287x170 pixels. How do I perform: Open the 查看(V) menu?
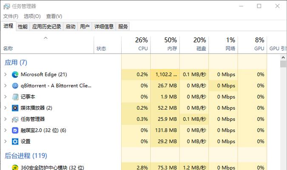click(54, 16)
